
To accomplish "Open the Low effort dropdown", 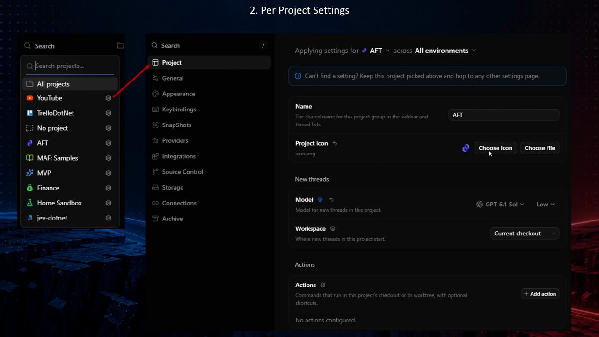I will click(545, 204).
